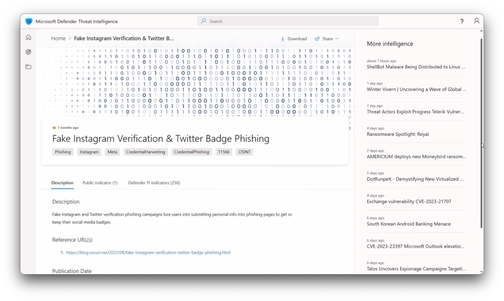This screenshot has width=504, height=301.
Task: Open ShellBot Malware Being Distributed article
Action: pyautogui.click(x=416, y=67)
